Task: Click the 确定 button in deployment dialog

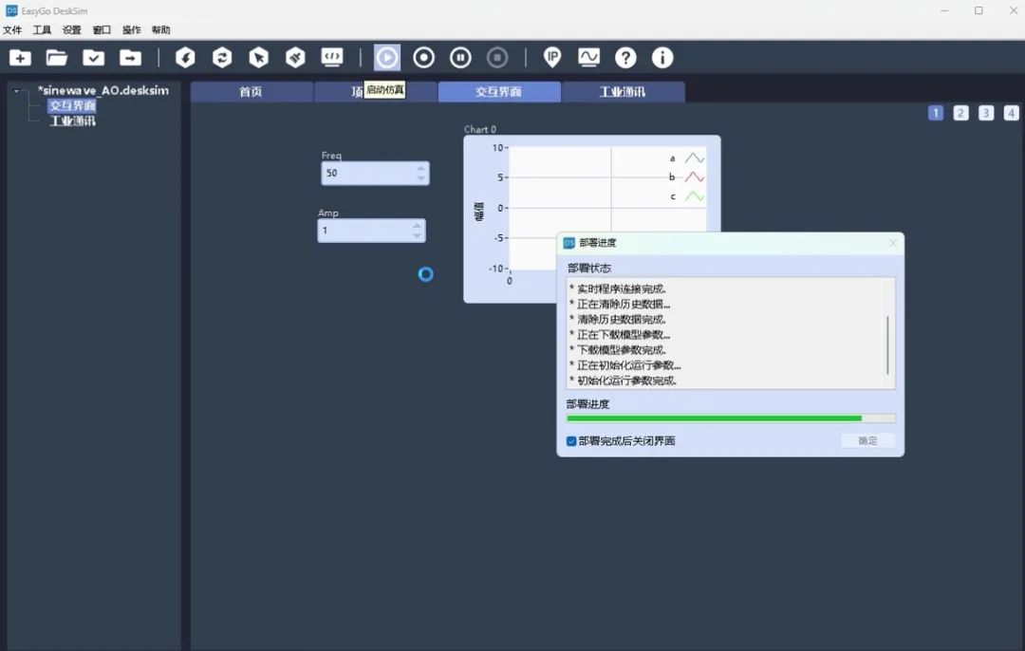Action: (x=868, y=441)
